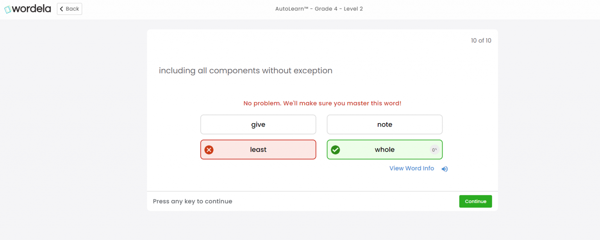600x240 pixels.
Task: Play the word pronunciation speaker icon
Action: pyautogui.click(x=445, y=169)
